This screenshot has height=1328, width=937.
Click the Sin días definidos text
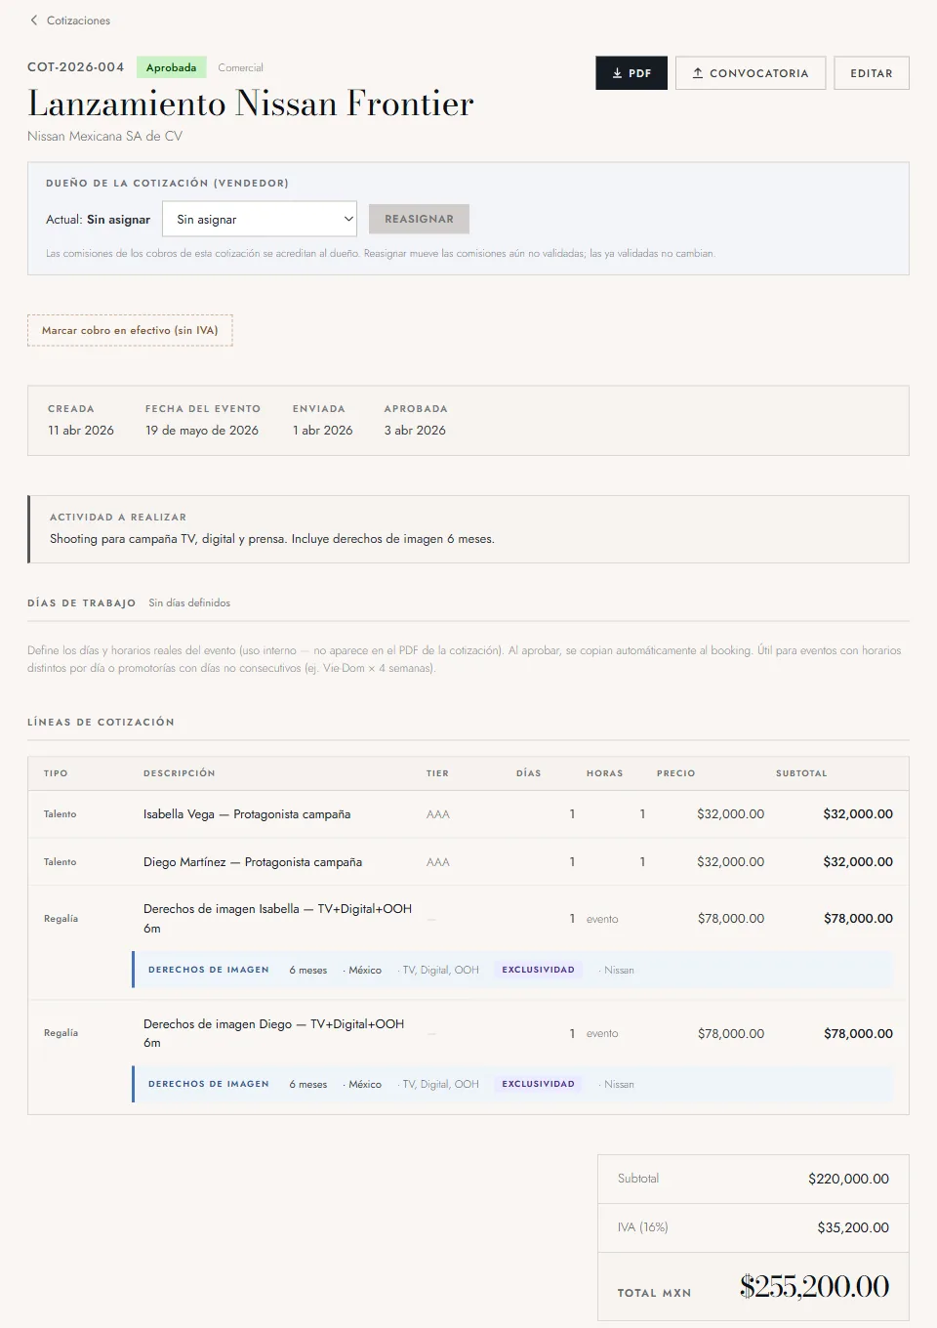[x=189, y=602]
